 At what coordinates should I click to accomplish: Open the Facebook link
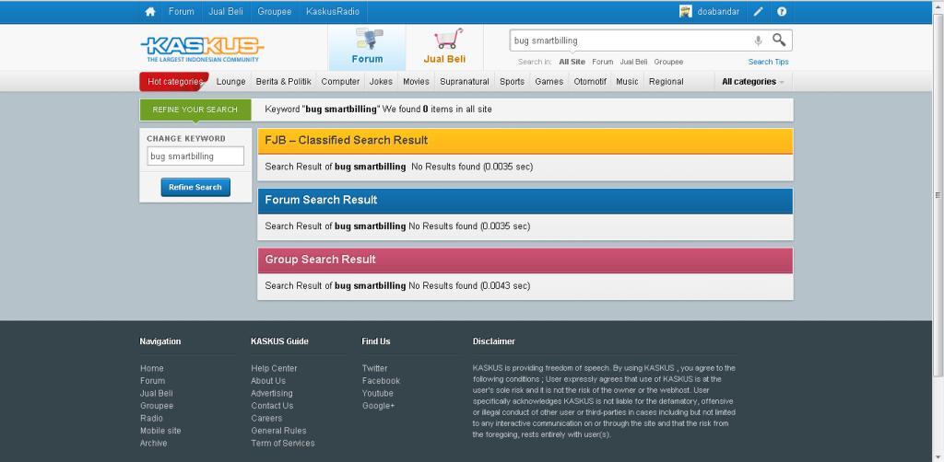click(x=381, y=381)
